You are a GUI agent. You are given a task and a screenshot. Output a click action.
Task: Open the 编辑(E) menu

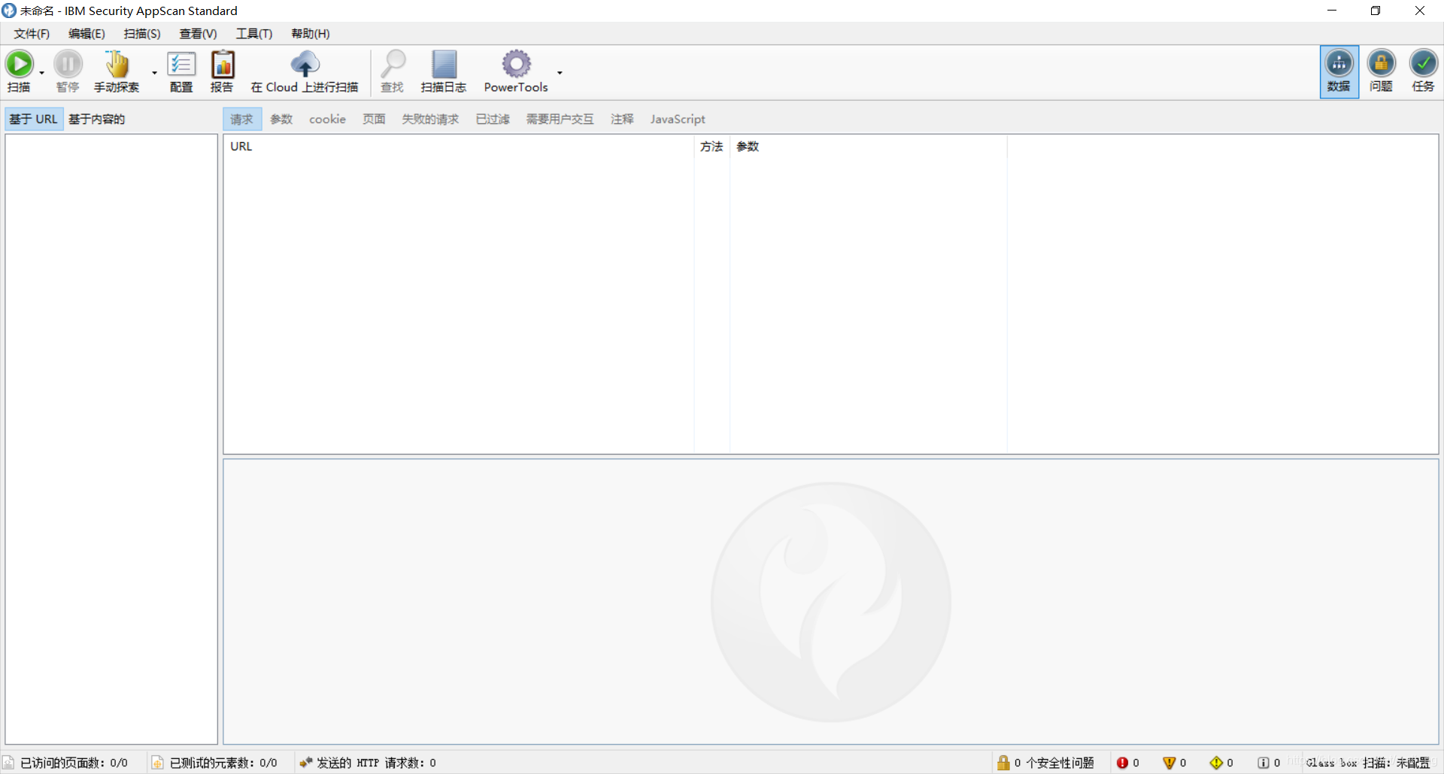(86, 34)
